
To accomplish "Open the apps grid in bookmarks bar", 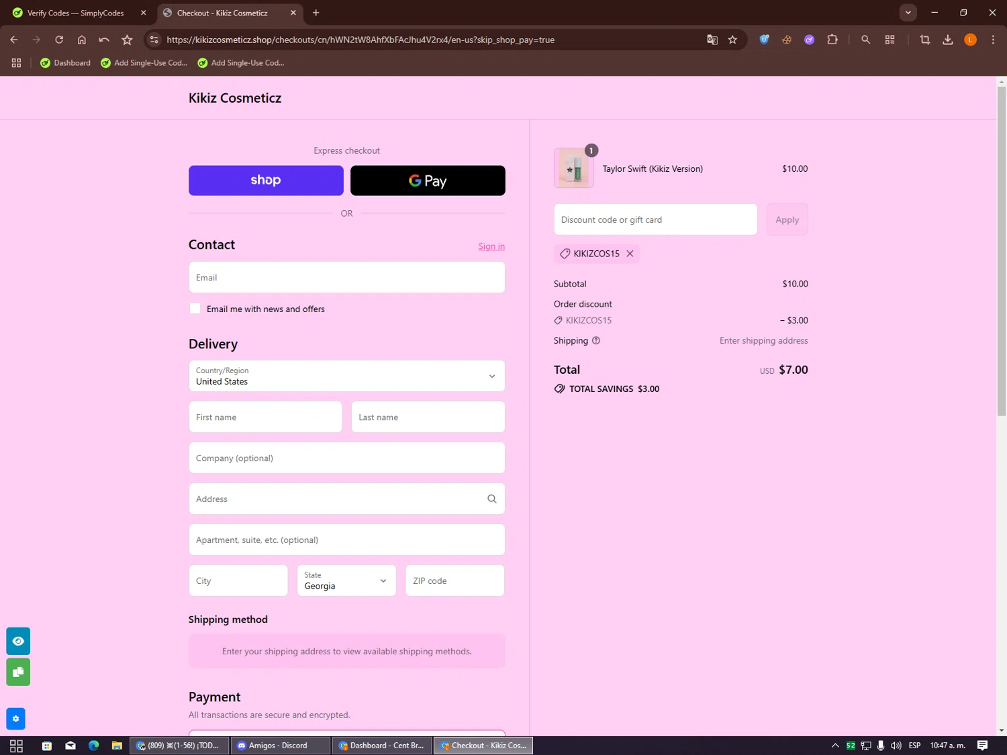I will click(16, 62).
